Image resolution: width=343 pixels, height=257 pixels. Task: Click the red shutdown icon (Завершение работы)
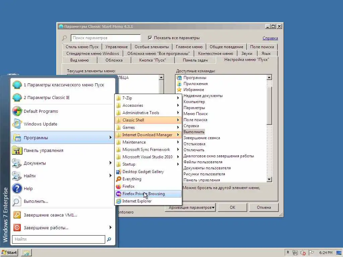click(x=17, y=228)
